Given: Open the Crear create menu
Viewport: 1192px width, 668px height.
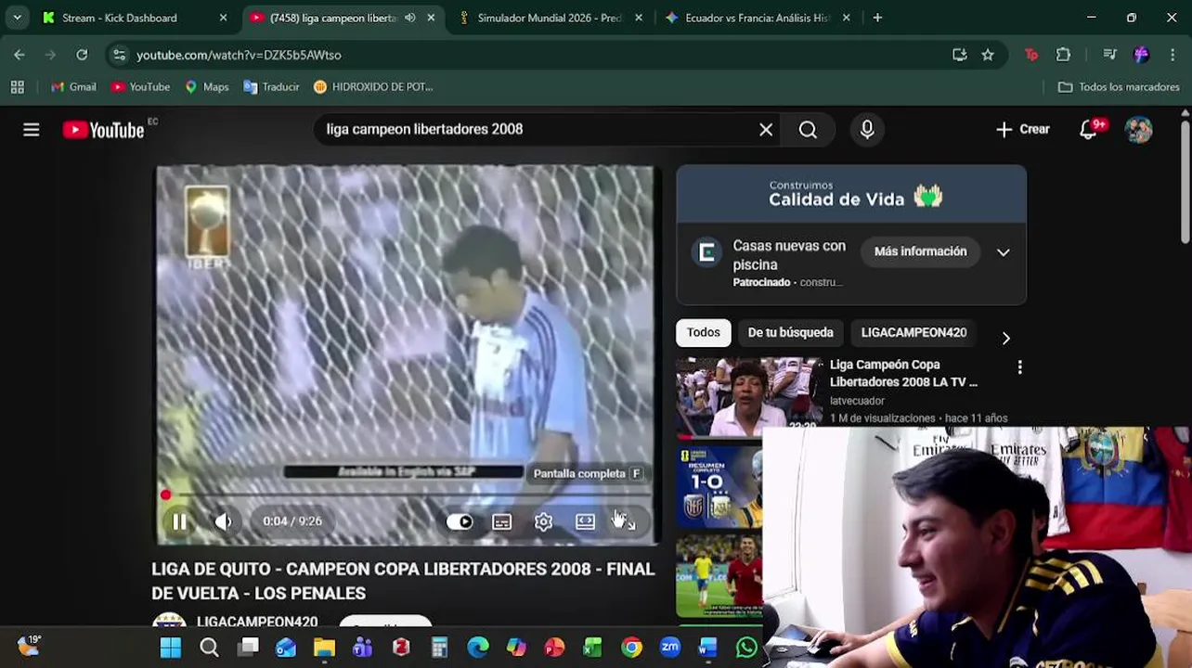Looking at the screenshot, I should (x=1022, y=130).
